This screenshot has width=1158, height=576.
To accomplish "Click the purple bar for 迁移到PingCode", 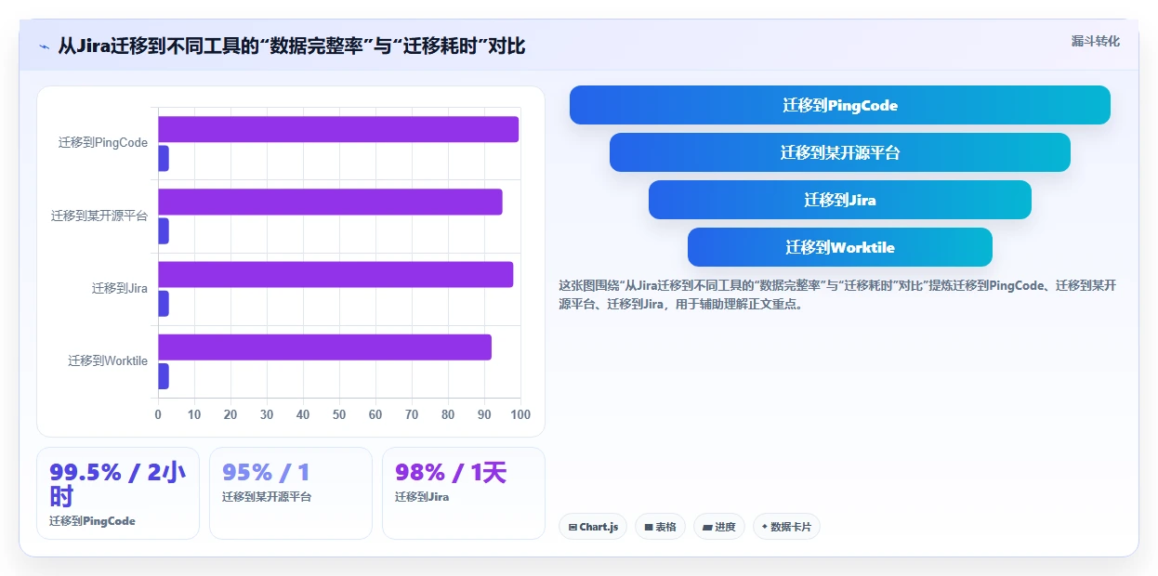I will (338, 129).
